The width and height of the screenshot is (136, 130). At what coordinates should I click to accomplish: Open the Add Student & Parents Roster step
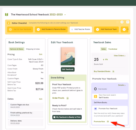[x=51, y=29]
